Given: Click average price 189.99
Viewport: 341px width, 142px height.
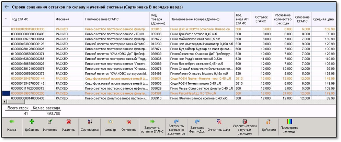Looking at the screenshot, I should [323, 29].
